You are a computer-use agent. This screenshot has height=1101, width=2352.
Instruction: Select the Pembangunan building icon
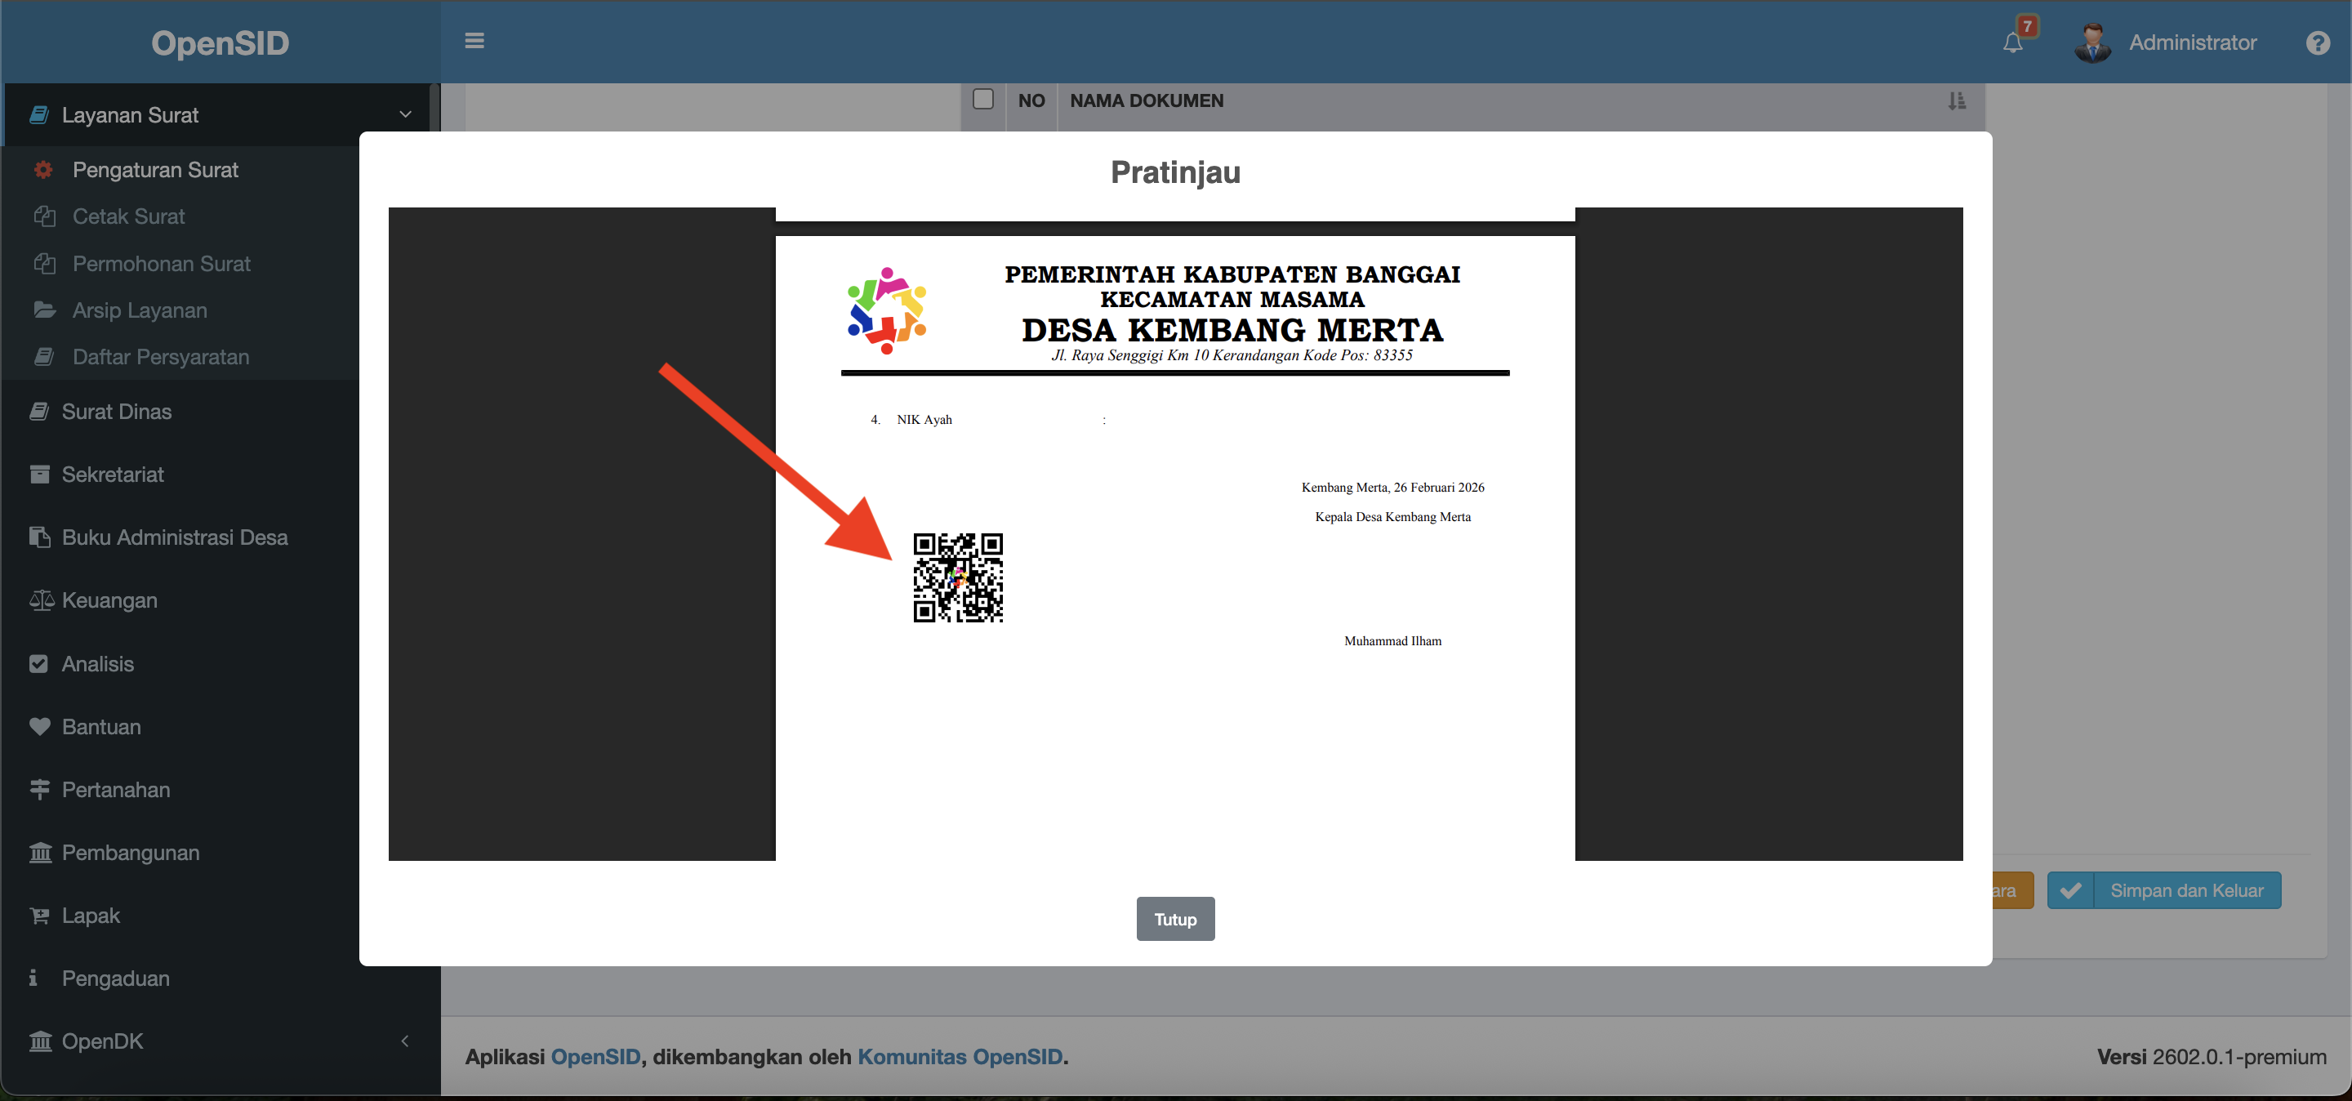click(40, 853)
